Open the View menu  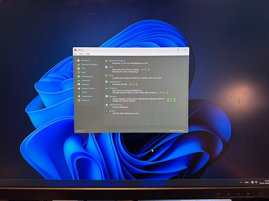pos(81,54)
